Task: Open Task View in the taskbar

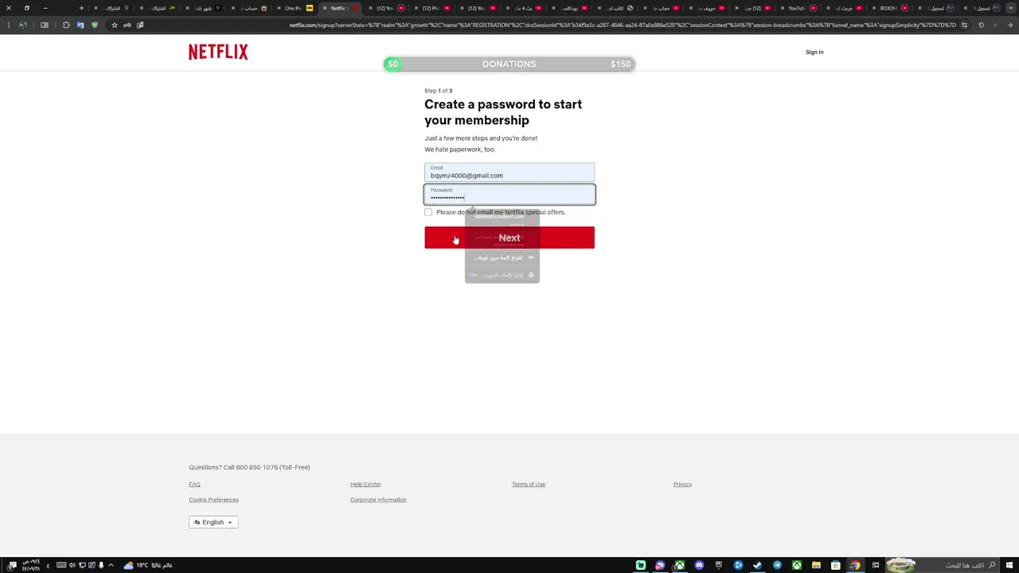Action: pos(875,565)
